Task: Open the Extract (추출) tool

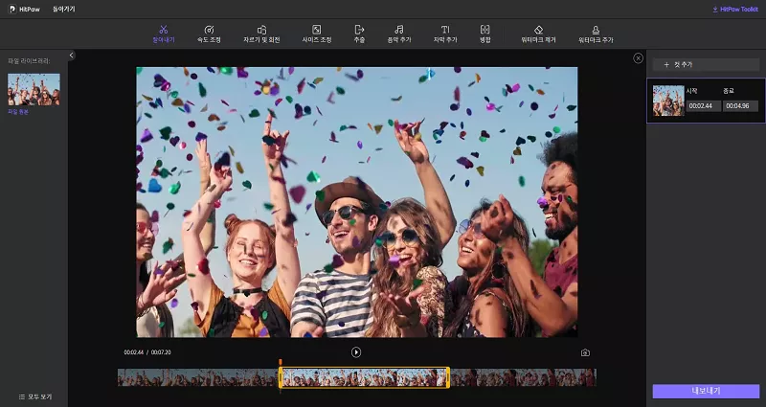Action: click(359, 34)
